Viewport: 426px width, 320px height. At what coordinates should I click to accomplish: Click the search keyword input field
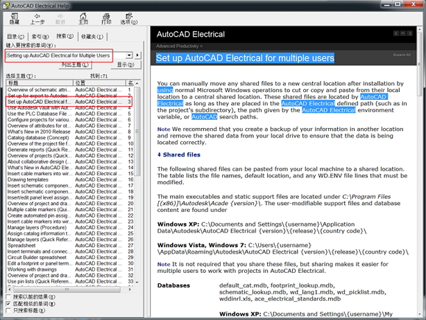click(x=65, y=55)
